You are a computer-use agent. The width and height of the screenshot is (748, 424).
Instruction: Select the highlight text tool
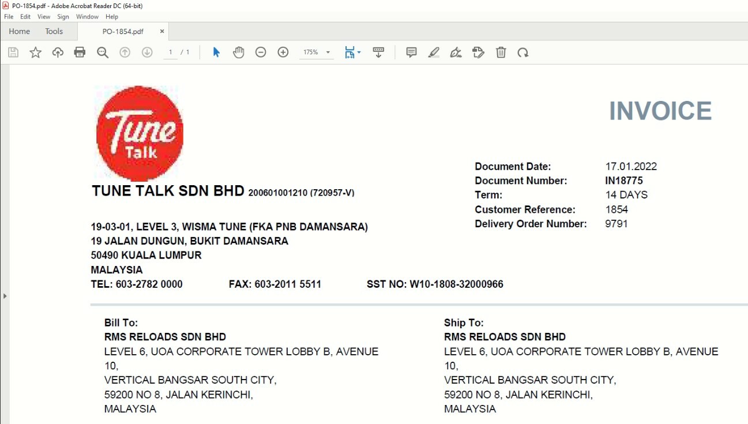click(434, 52)
